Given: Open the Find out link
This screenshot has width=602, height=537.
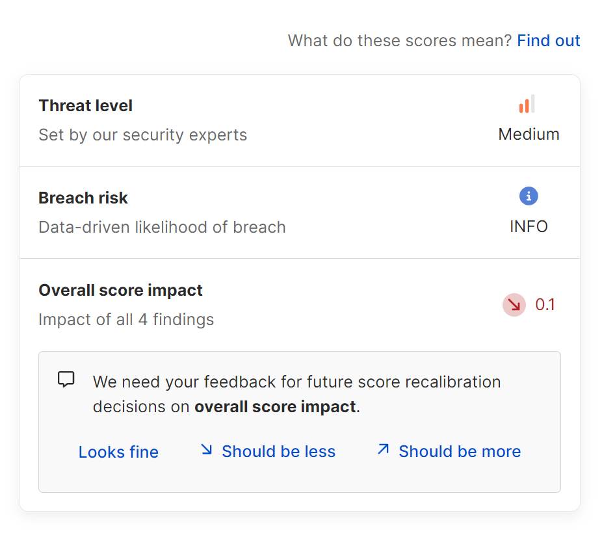Looking at the screenshot, I should [548, 41].
